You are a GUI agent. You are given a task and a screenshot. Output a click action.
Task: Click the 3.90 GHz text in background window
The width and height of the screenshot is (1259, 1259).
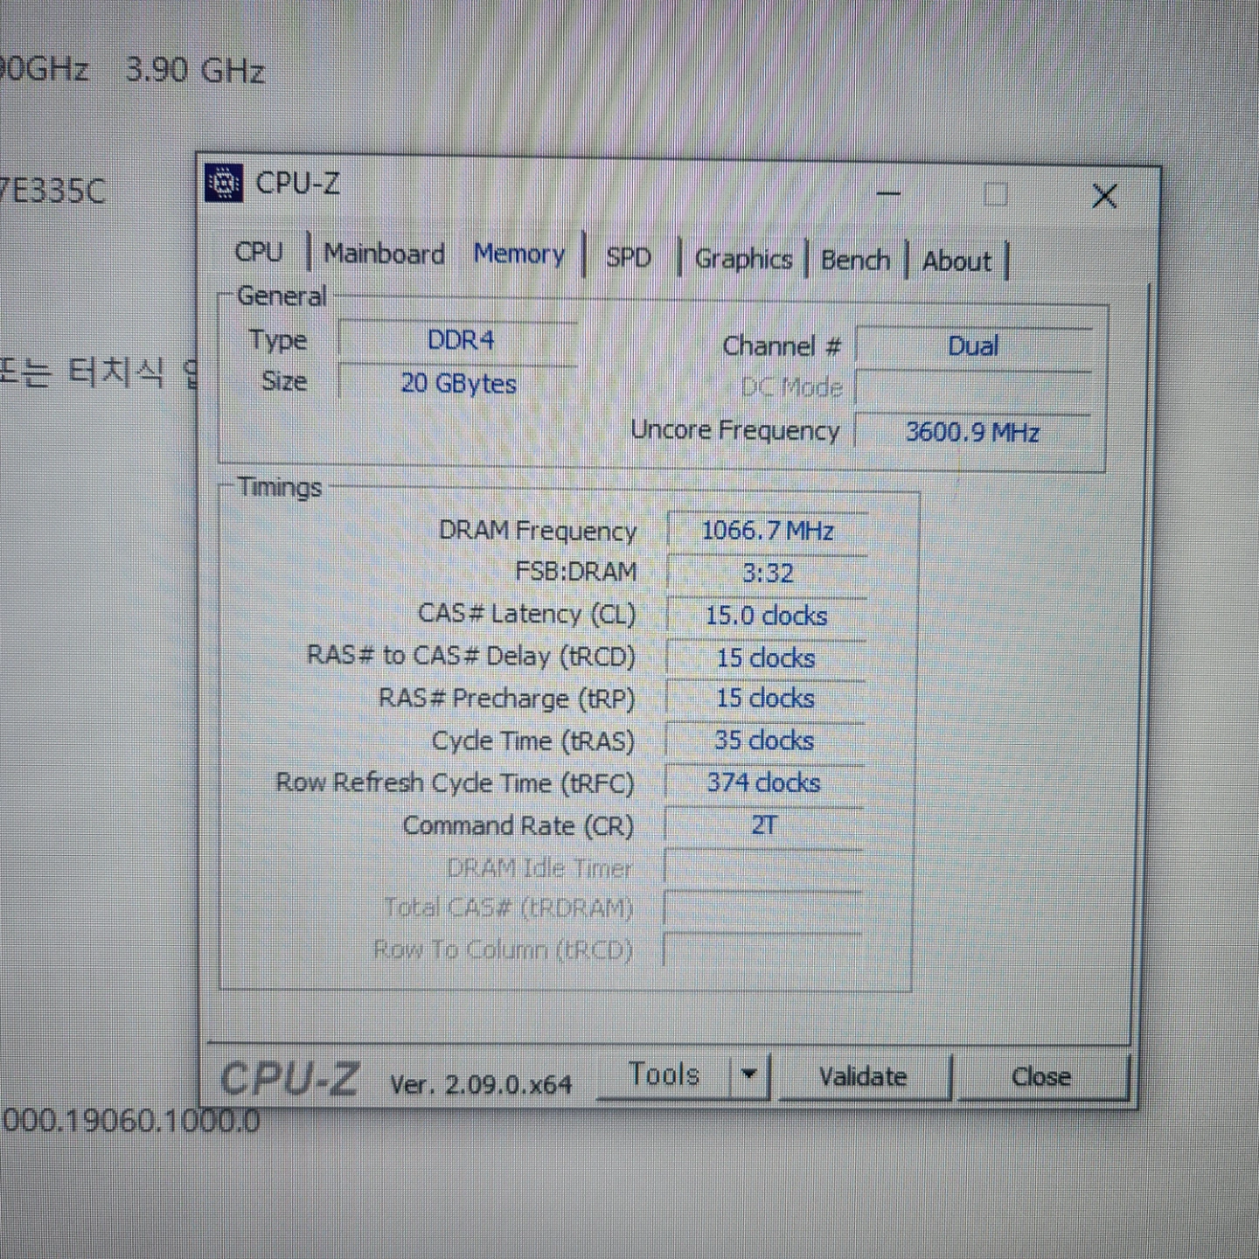[x=195, y=70]
